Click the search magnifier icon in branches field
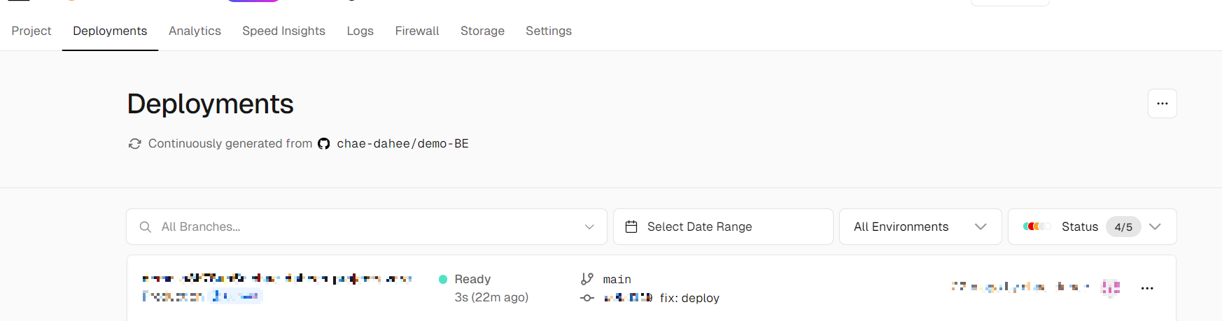The width and height of the screenshot is (1222, 321). coord(146,227)
